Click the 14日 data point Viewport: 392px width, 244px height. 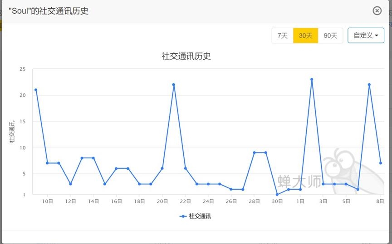(93, 158)
